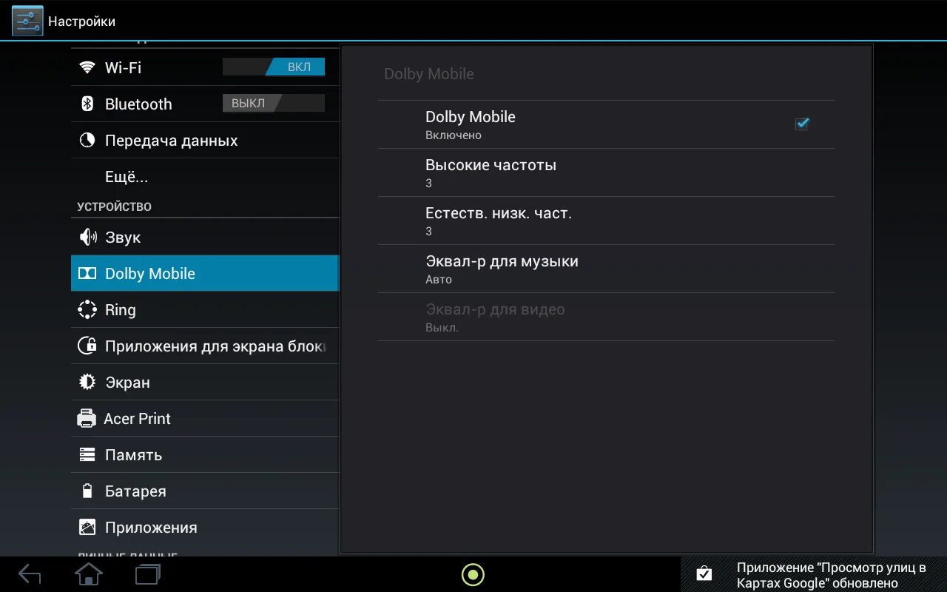This screenshot has height=592, width=947.
Task: Open the Эквал-р для видео setting
Action: pyautogui.click(x=606, y=317)
